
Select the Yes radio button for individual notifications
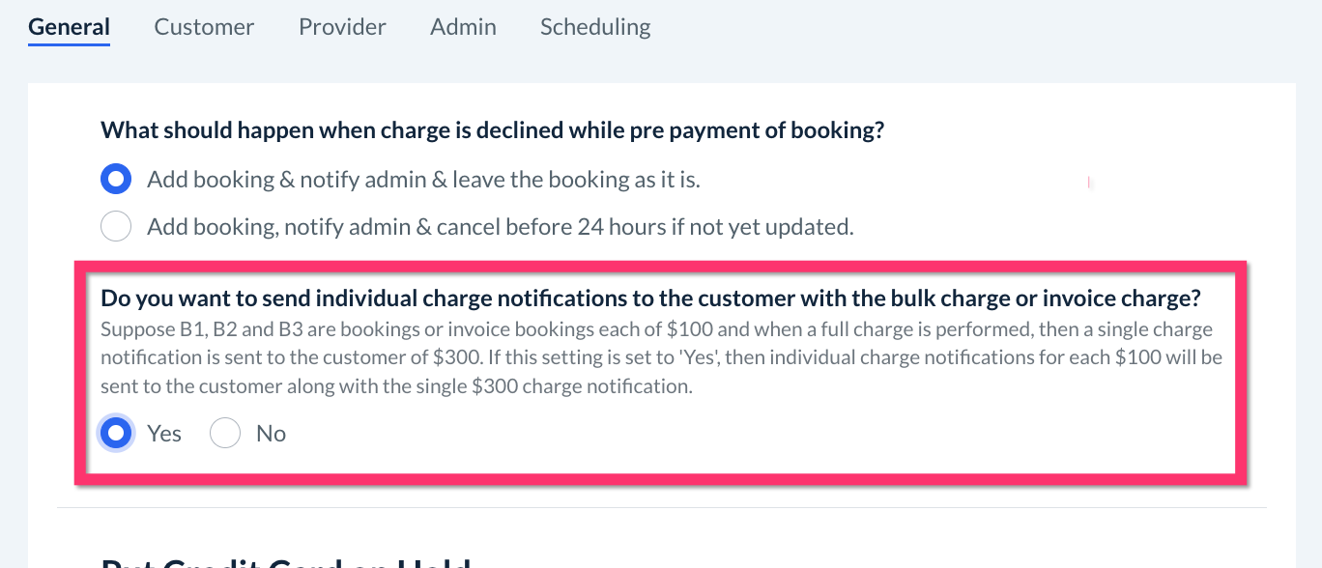click(116, 434)
